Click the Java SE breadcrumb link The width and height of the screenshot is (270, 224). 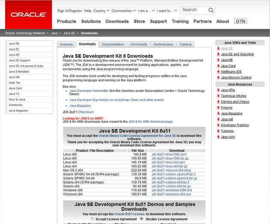click(69, 33)
